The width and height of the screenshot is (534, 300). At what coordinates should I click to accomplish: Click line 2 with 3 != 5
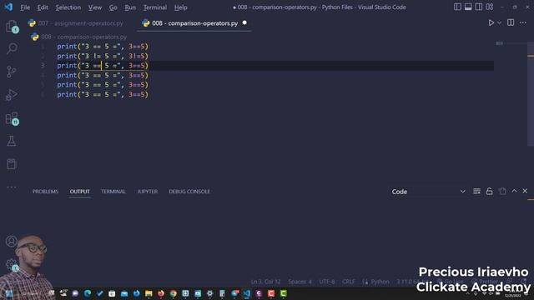pos(103,56)
